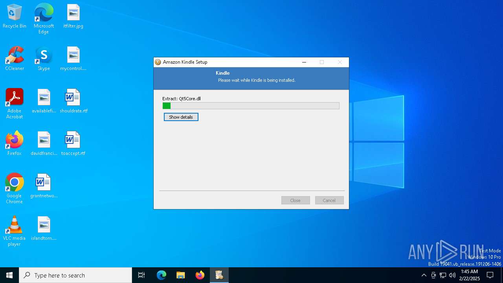This screenshot has height=283, width=503.
Task: Click the taskbar search box
Action: [75, 275]
